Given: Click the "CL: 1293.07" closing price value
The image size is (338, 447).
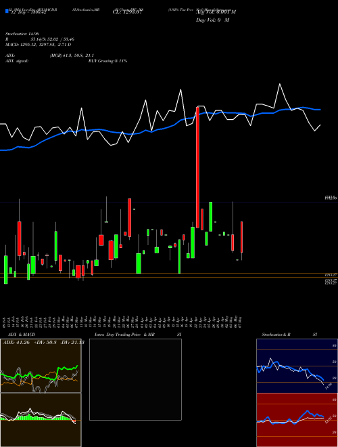Looking at the screenshot, I should [x=127, y=12].
